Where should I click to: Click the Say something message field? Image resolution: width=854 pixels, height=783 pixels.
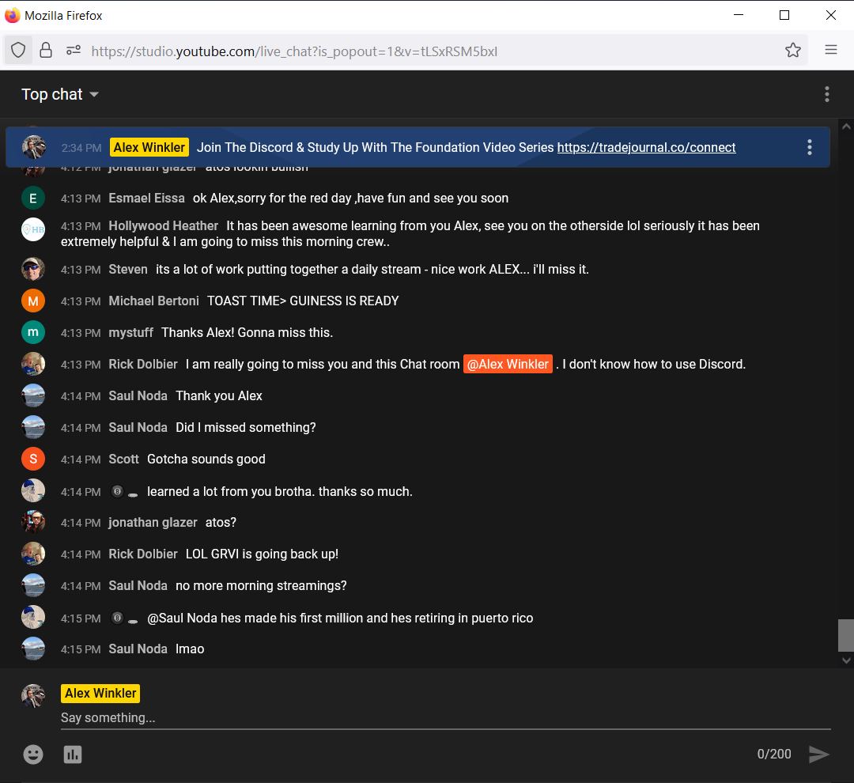point(316,717)
